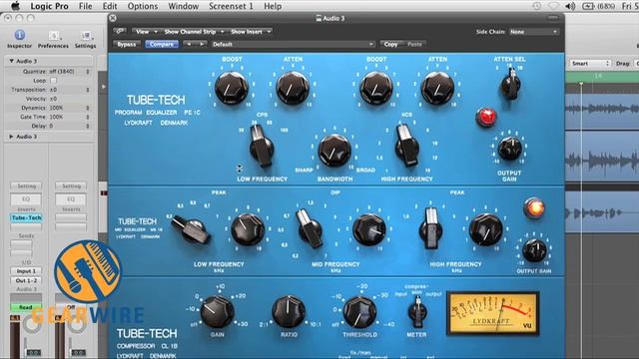Click the ATTEN SEL selector switch

[x=510, y=84]
